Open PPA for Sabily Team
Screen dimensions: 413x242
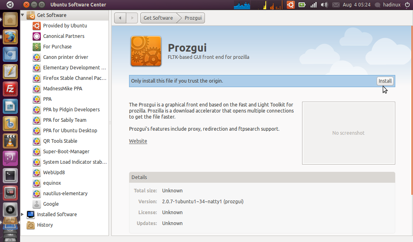(x=65, y=120)
